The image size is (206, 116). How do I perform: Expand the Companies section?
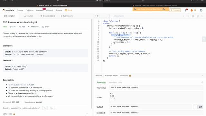click(x=87, y=114)
